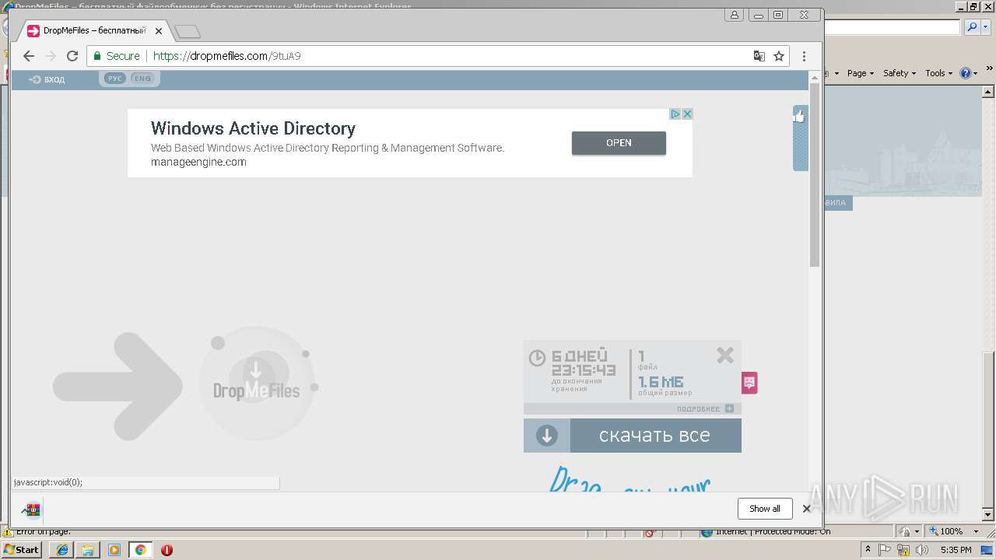Open a new Chrome tab

point(188,32)
